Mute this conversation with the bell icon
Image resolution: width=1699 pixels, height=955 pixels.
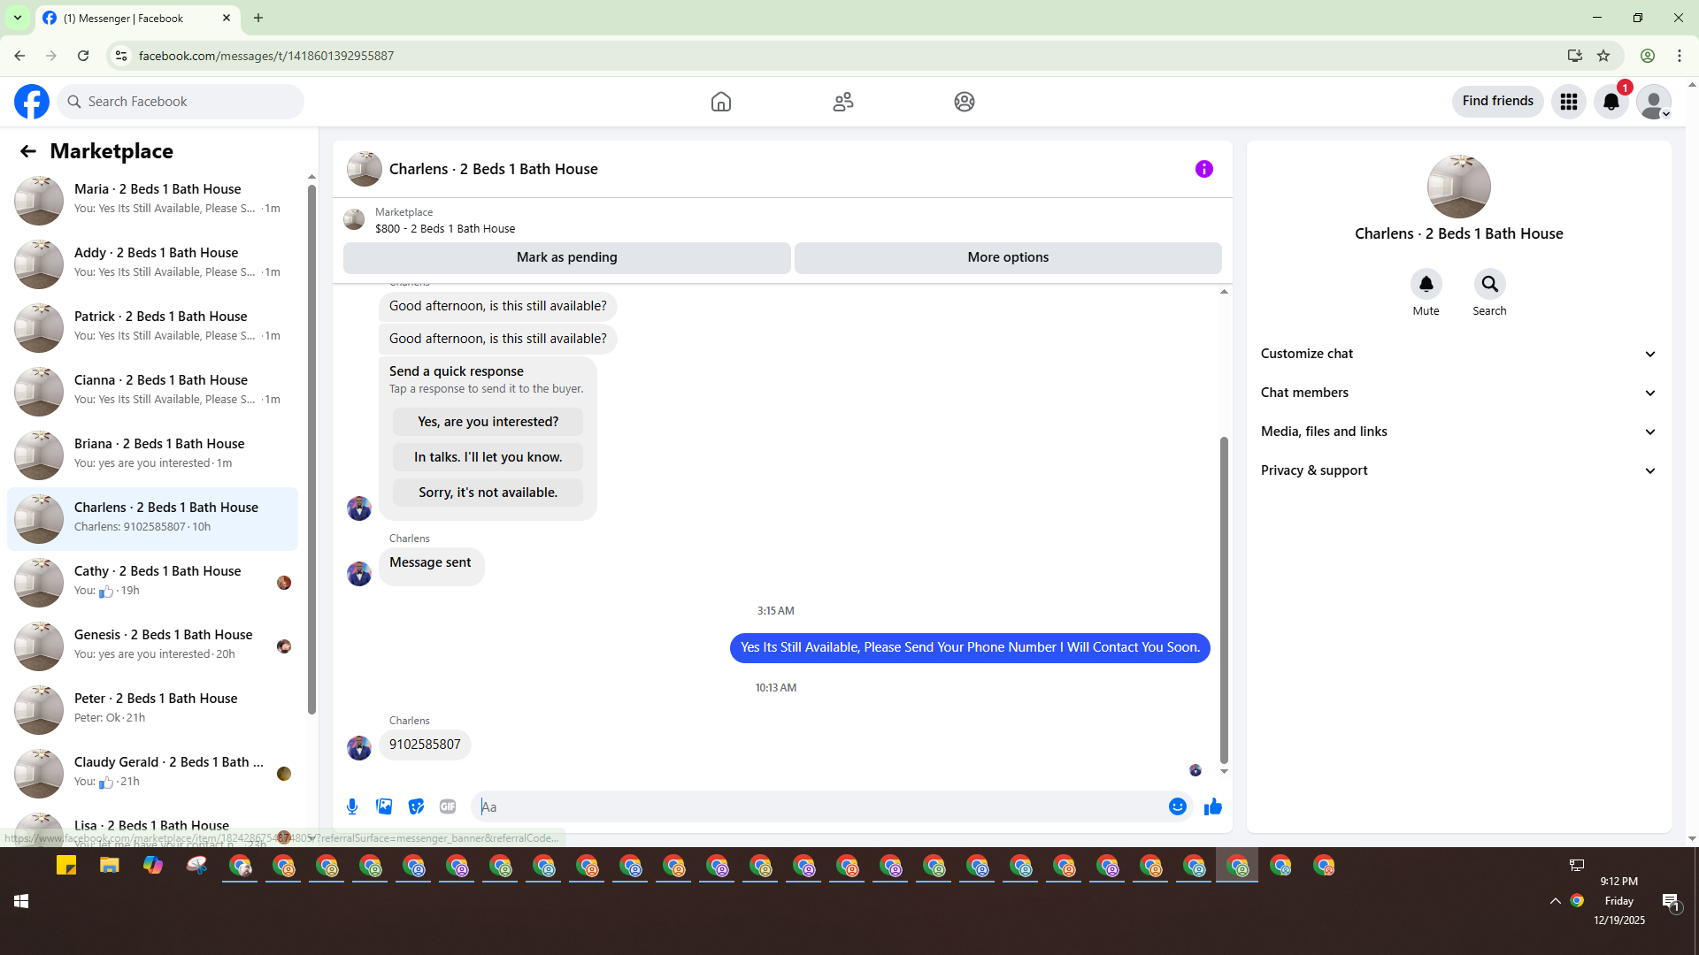(x=1426, y=285)
